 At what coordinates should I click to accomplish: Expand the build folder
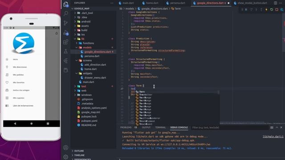[84, 30]
